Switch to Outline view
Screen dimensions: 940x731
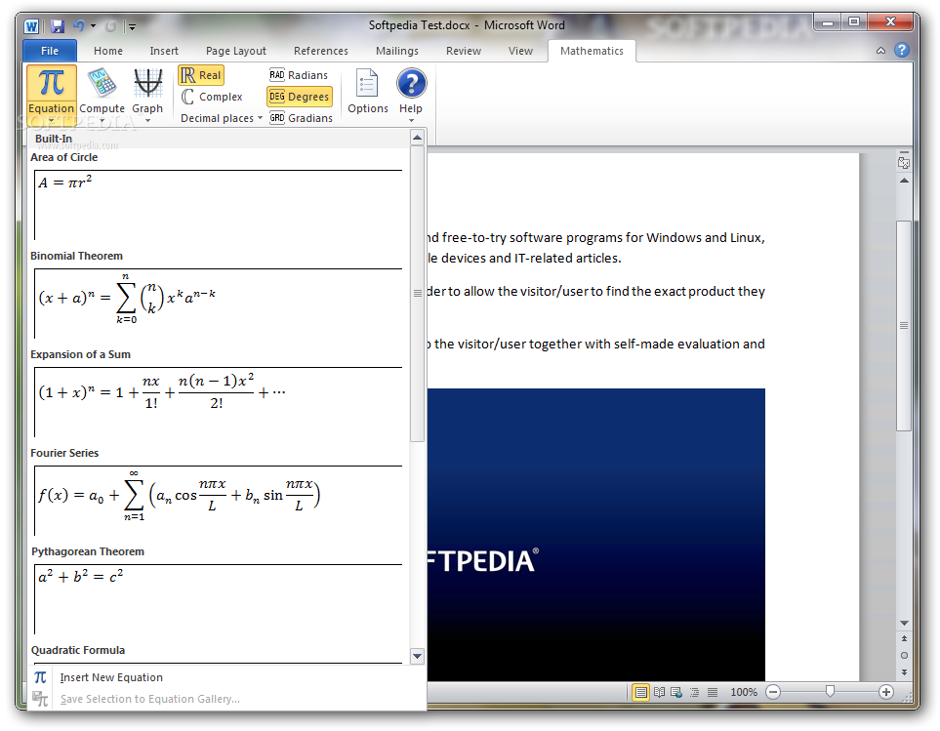pos(694,693)
